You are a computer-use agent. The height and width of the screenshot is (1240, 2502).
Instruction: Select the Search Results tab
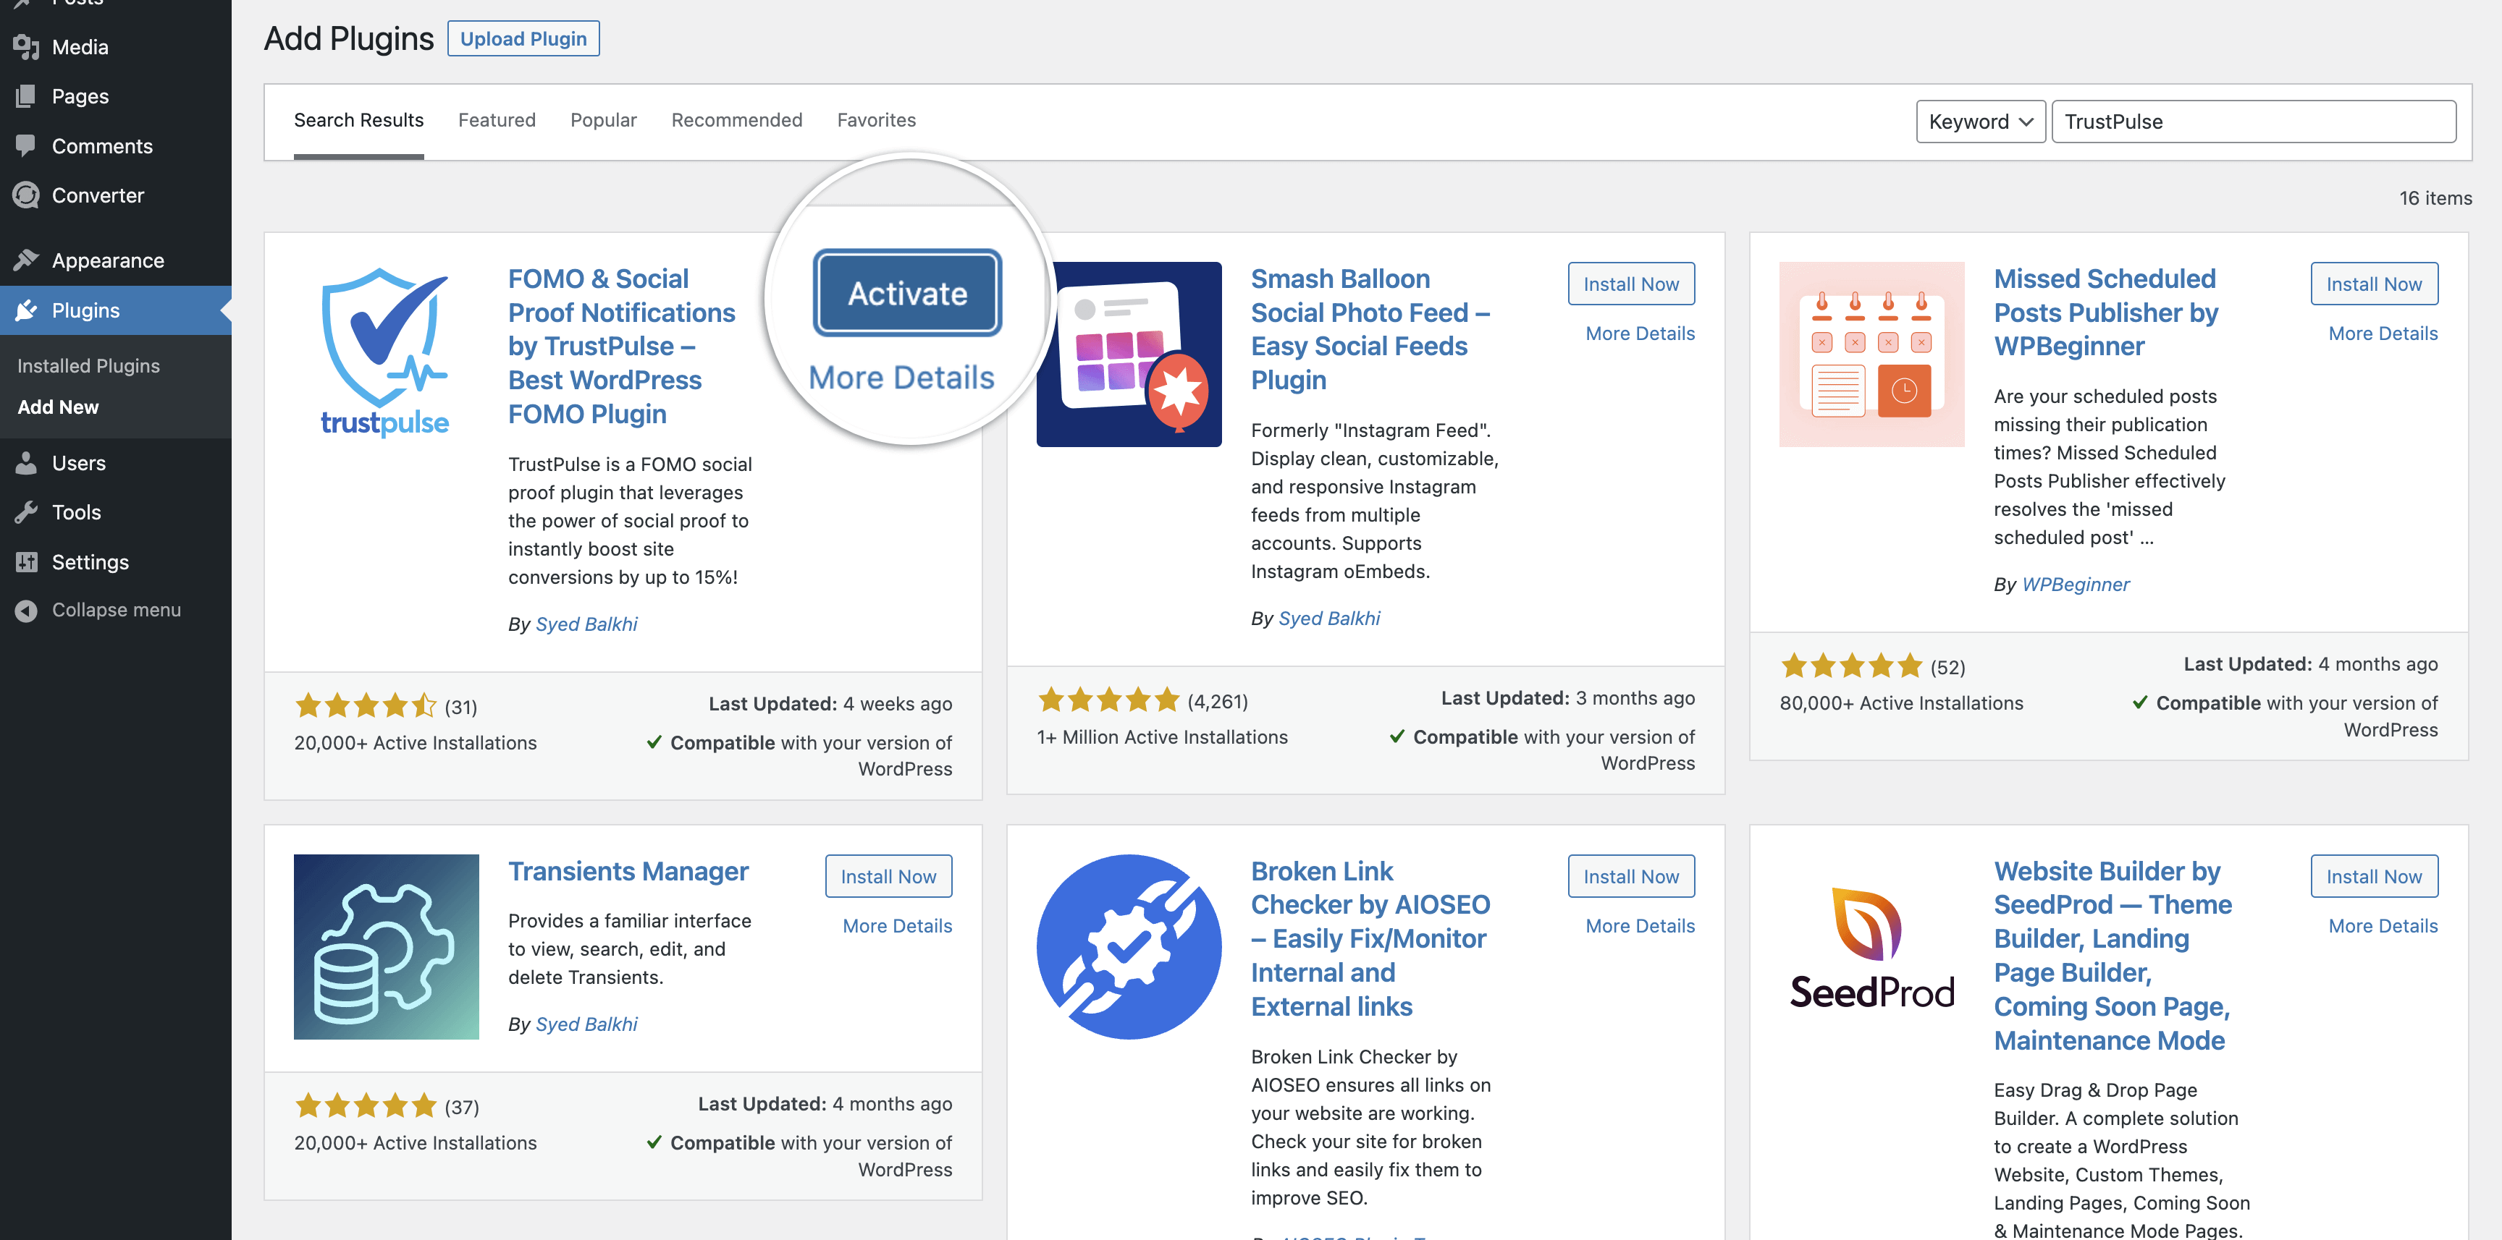click(358, 120)
